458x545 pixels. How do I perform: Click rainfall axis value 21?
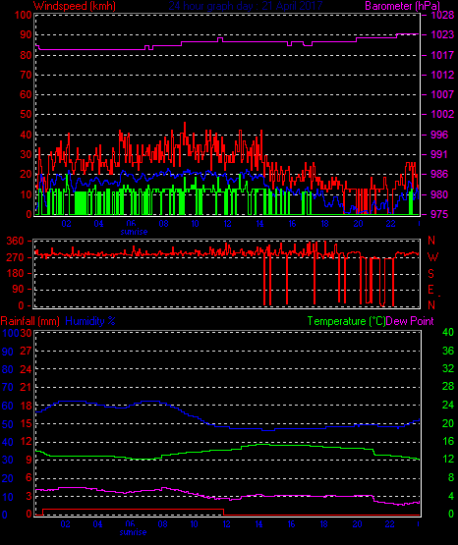pos(26,387)
